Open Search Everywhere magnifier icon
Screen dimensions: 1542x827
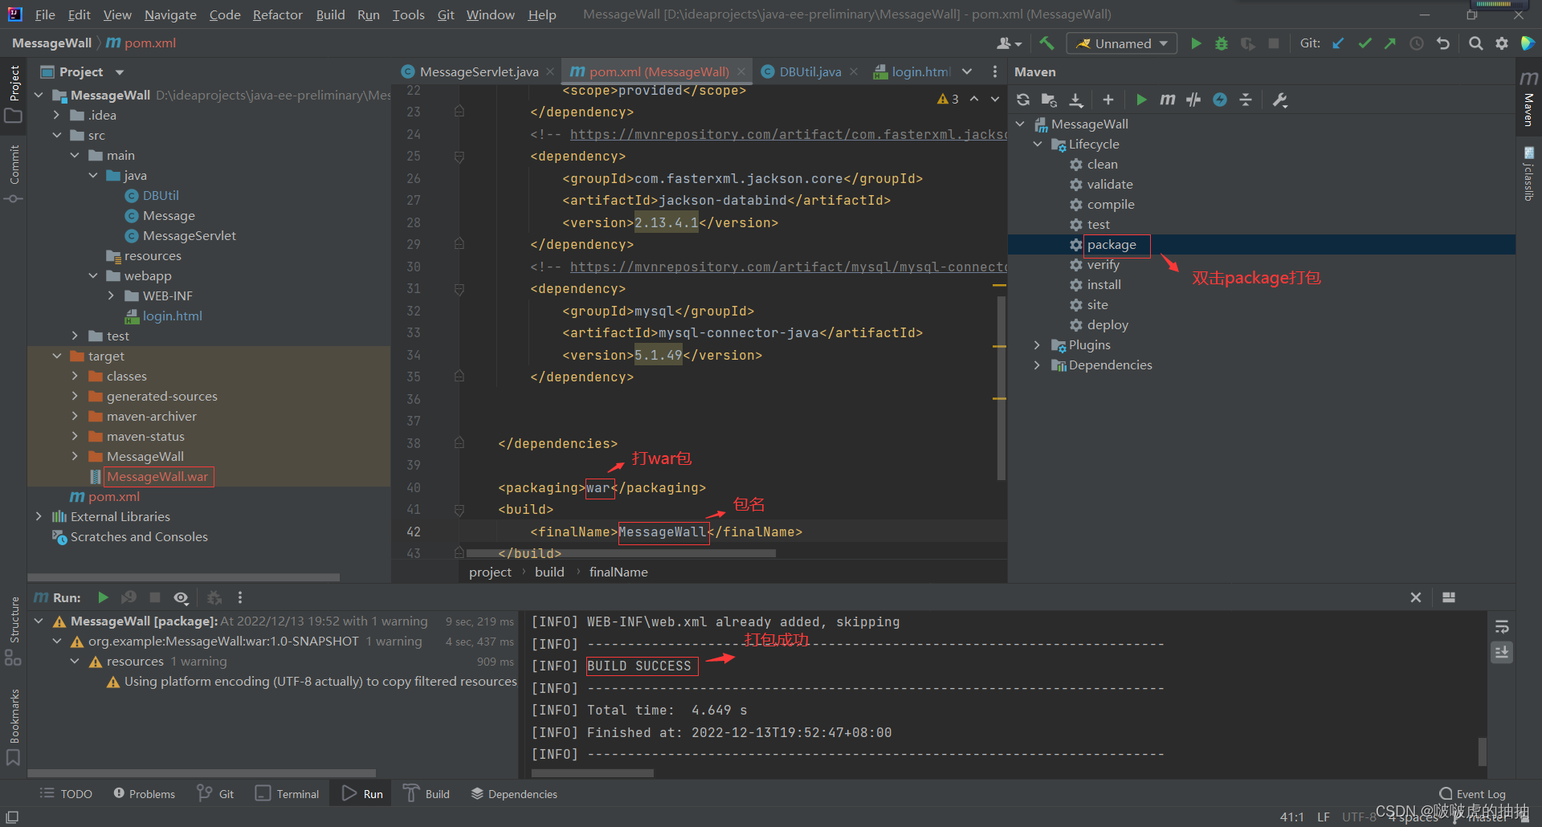(1475, 43)
